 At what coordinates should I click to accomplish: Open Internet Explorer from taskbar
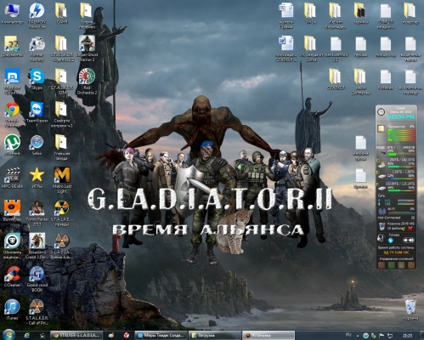click(x=27, y=335)
